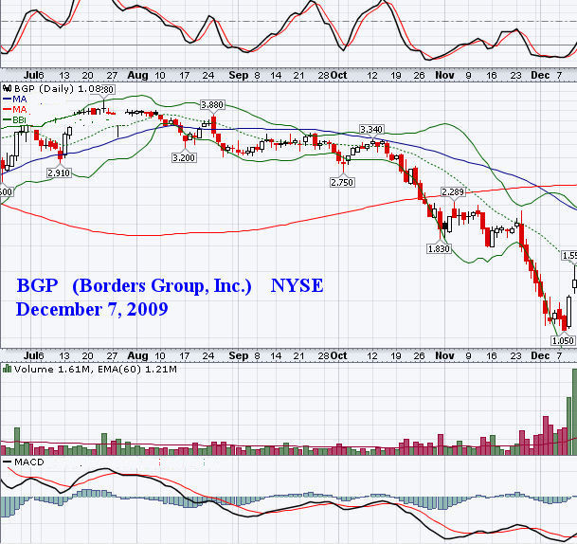Viewport: 577px width, 544px height.
Task: Click "Jul" on the axis above the volume panel
Action: 31,355
